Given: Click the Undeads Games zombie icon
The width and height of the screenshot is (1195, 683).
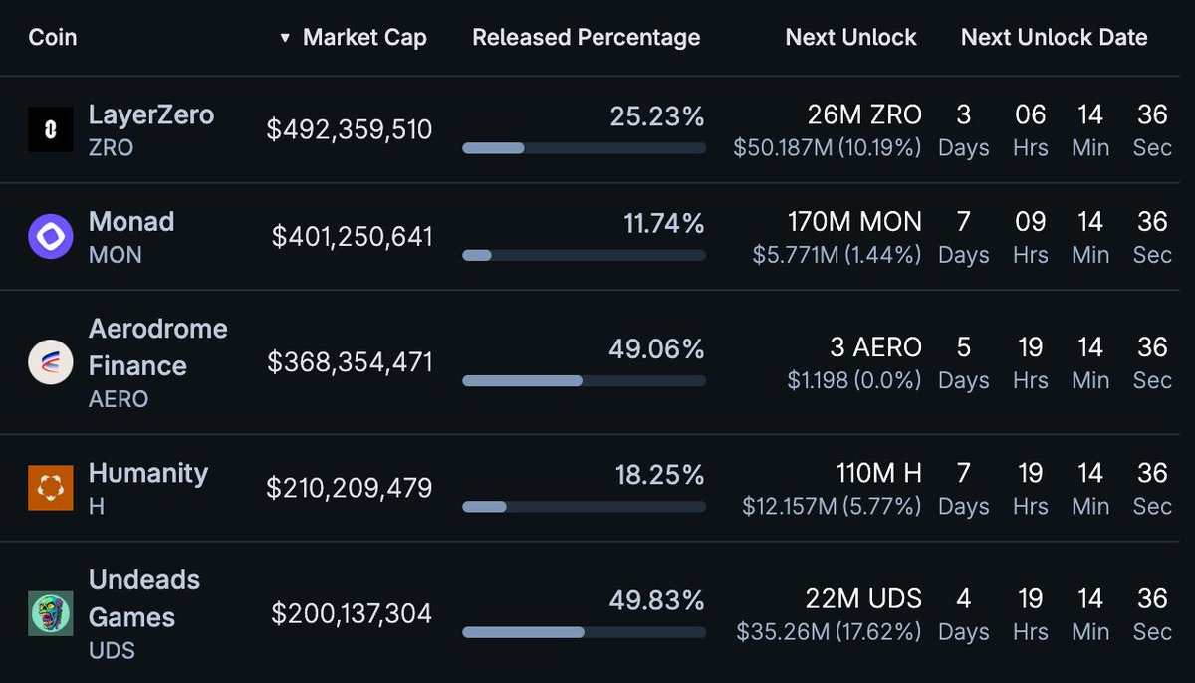Looking at the screenshot, I should 50,613.
